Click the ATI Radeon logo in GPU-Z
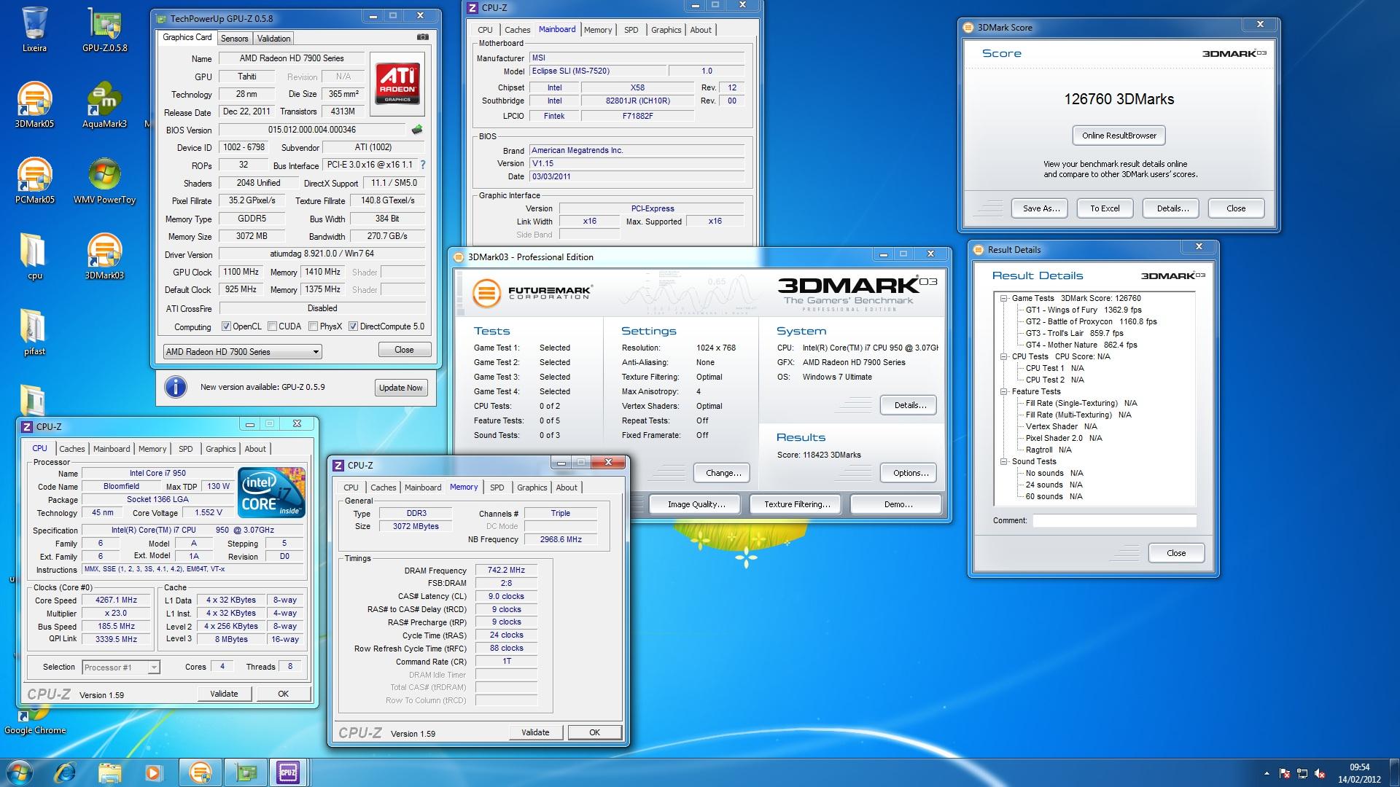Viewport: 1400px width, 787px height. (397, 84)
